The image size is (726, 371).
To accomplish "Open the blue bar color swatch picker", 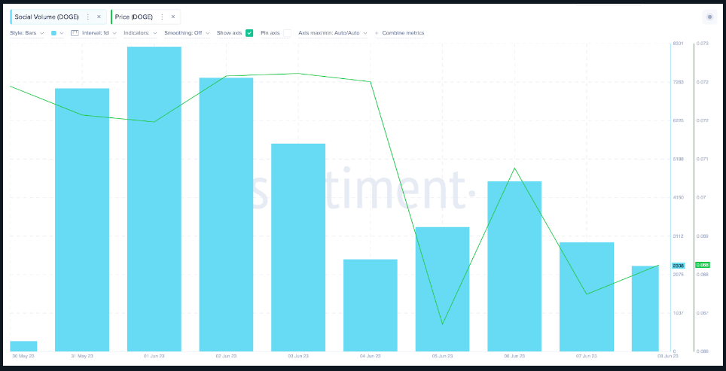I will click(54, 33).
